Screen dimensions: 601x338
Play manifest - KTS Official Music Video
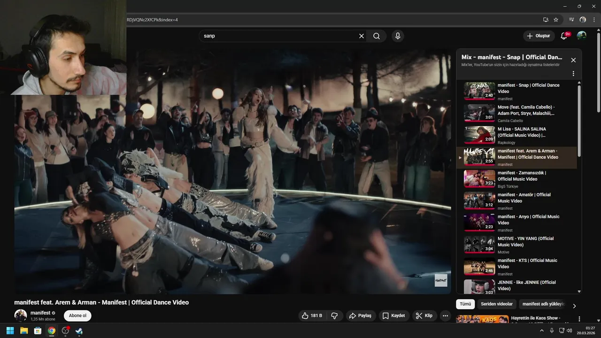point(517,266)
